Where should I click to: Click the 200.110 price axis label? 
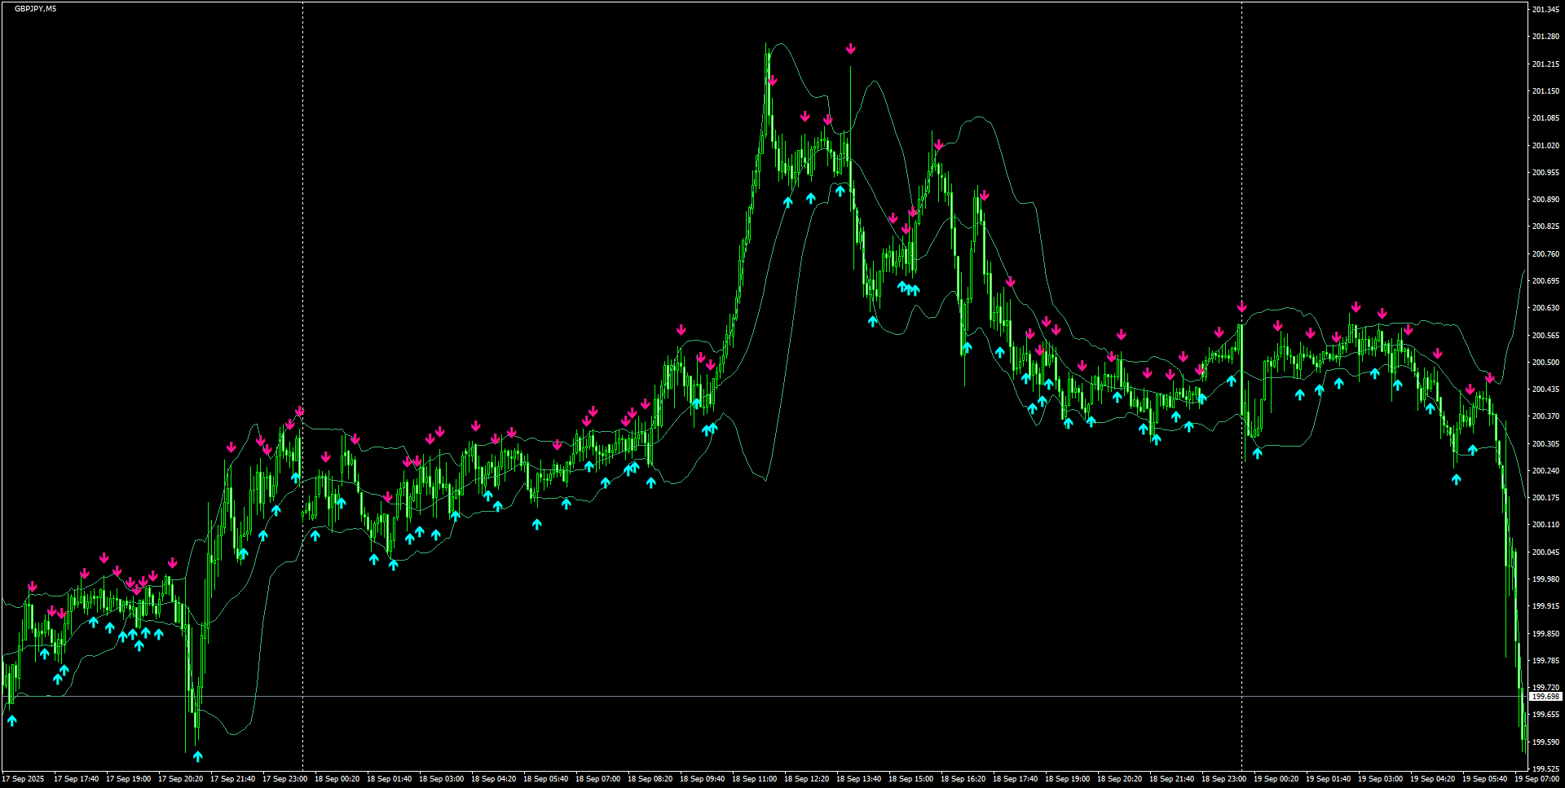[1545, 525]
